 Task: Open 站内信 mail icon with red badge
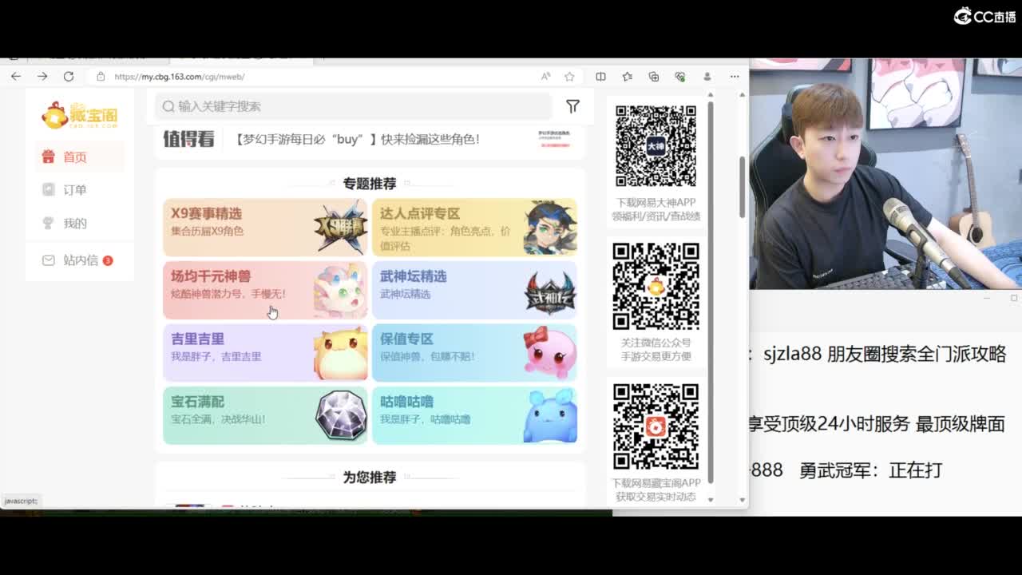pyautogui.click(x=48, y=260)
